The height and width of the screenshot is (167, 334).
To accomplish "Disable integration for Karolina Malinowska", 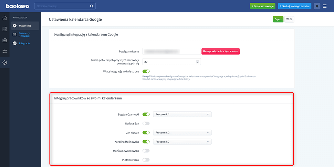I will 146,142.
